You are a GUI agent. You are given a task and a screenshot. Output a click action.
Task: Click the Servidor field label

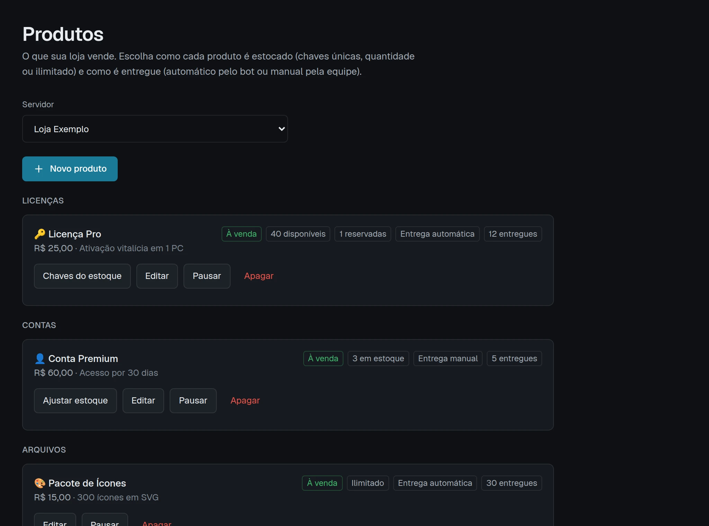coord(38,105)
